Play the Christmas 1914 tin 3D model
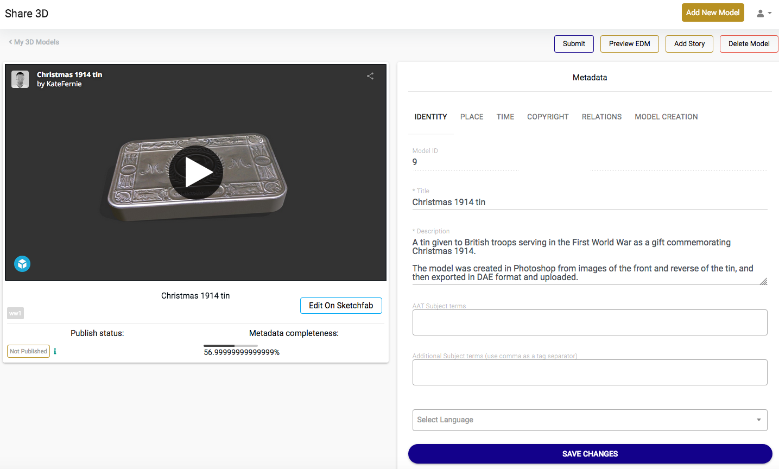Image resolution: width=779 pixels, height=469 pixels. 196,172
